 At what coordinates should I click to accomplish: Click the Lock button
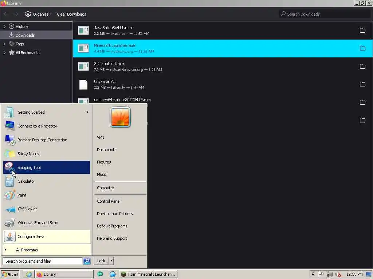[101, 261]
